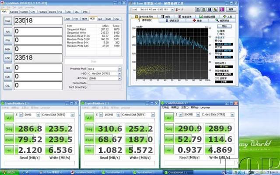Click the Random Read 64K row in the HDD results
The width and height of the screenshot is (280, 175).
(93, 42)
